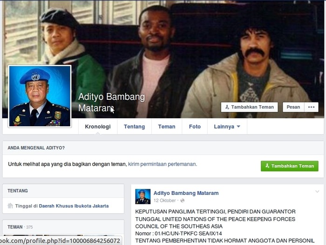Open the Daerah Khusus Ibukota Jakarta link
The height and width of the screenshot is (245, 326).
pos(74,206)
